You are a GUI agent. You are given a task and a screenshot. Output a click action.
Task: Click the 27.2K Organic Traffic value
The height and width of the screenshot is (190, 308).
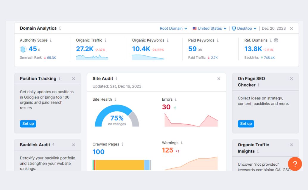pyautogui.click(x=85, y=49)
